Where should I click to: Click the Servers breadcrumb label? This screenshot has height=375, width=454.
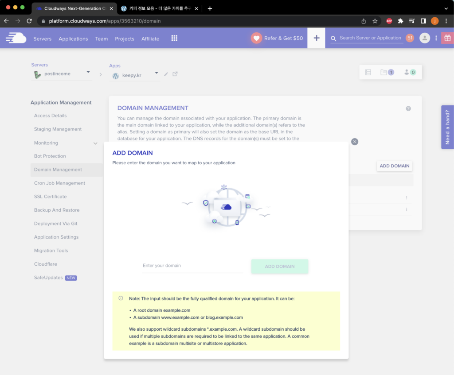tap(39, 65)
